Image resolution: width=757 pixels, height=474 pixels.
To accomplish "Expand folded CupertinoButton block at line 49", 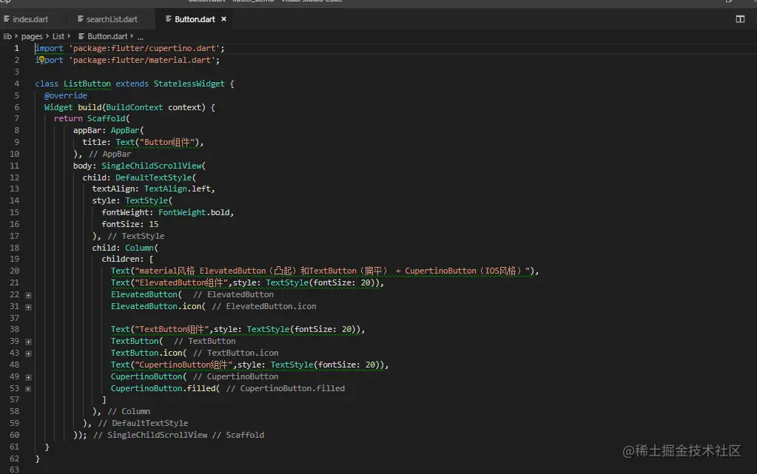I will 28,377.
